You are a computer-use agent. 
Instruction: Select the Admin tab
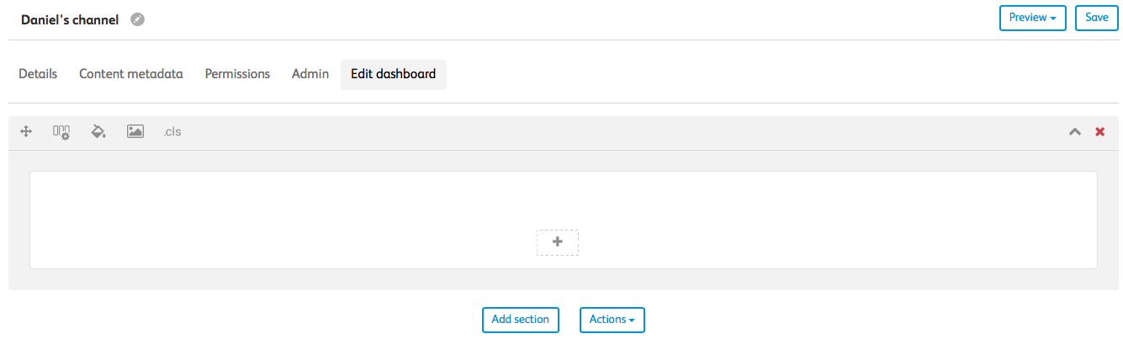(310, 74)
